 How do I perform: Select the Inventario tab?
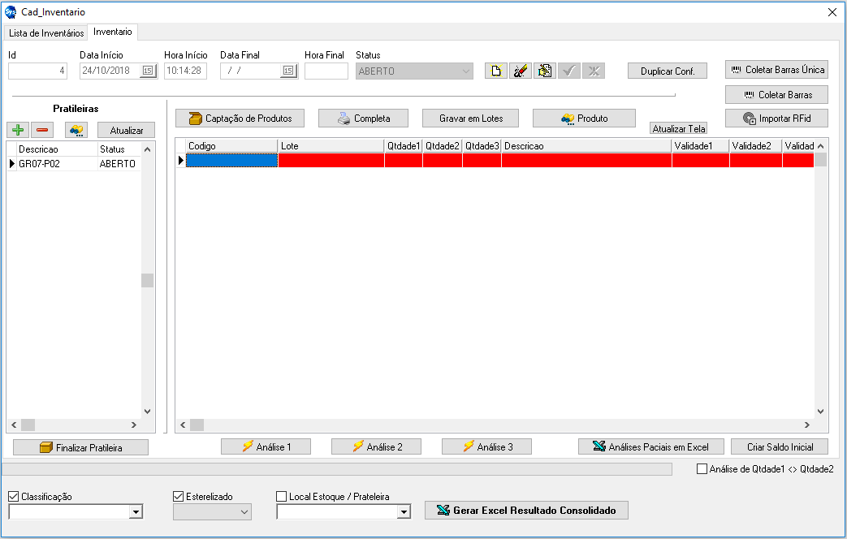click(113, 32)
